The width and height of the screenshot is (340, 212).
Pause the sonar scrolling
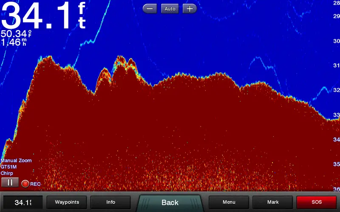(x=10, y=182)
